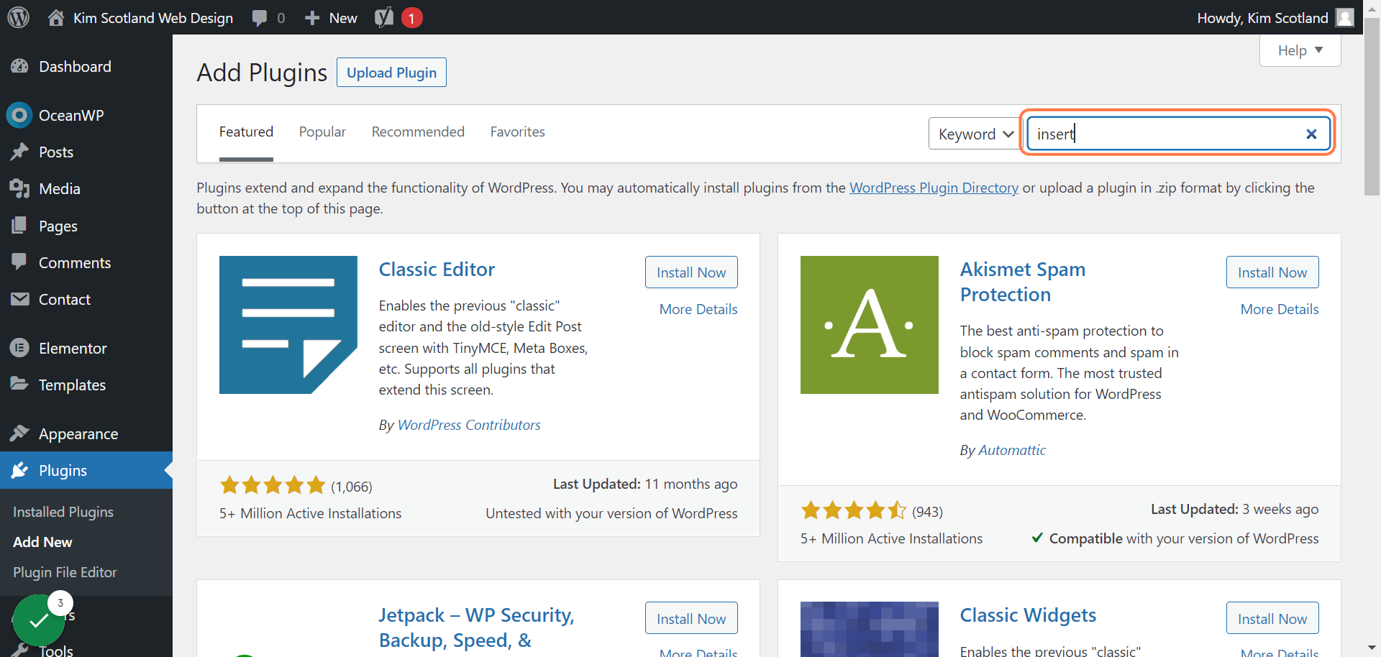Click the Posts pushpin icon

[19, 152]
